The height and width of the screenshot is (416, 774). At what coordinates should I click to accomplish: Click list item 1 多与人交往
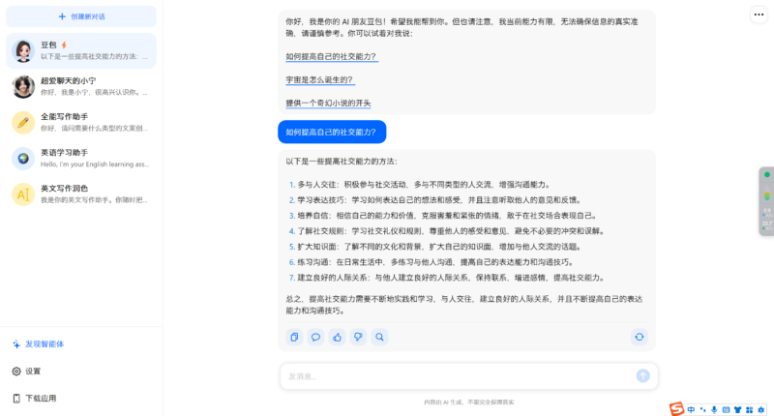coord(420,185)
